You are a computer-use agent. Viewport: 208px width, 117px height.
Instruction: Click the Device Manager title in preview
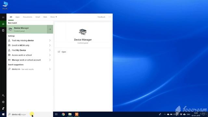[x=83, y=40]
